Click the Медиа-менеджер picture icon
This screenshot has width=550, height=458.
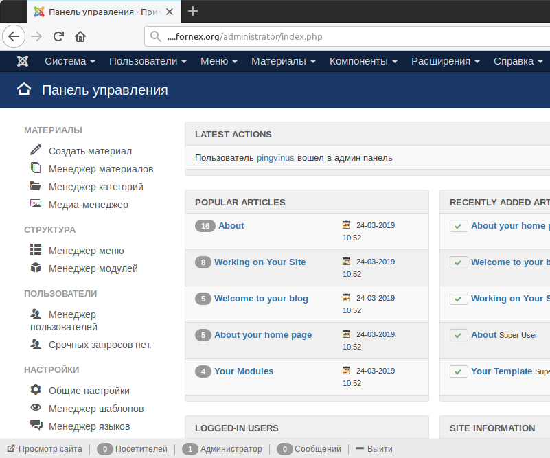[36, 204]
